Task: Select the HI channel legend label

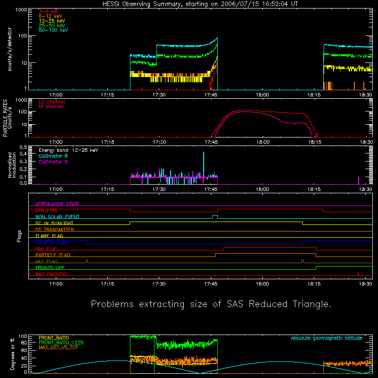Action: [51, 106]
